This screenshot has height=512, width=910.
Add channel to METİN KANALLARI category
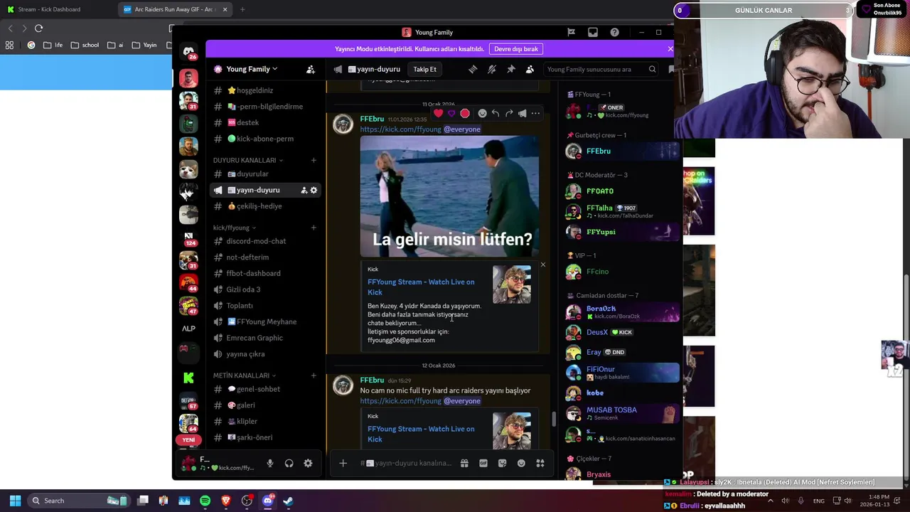click(x=314, y=375)
